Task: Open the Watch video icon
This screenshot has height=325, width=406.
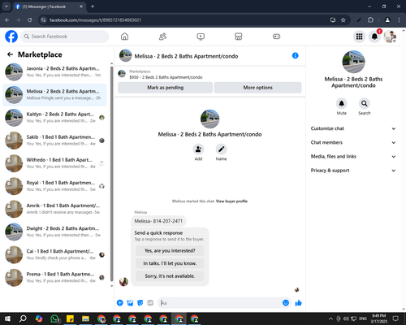Action: click(201, 37)
